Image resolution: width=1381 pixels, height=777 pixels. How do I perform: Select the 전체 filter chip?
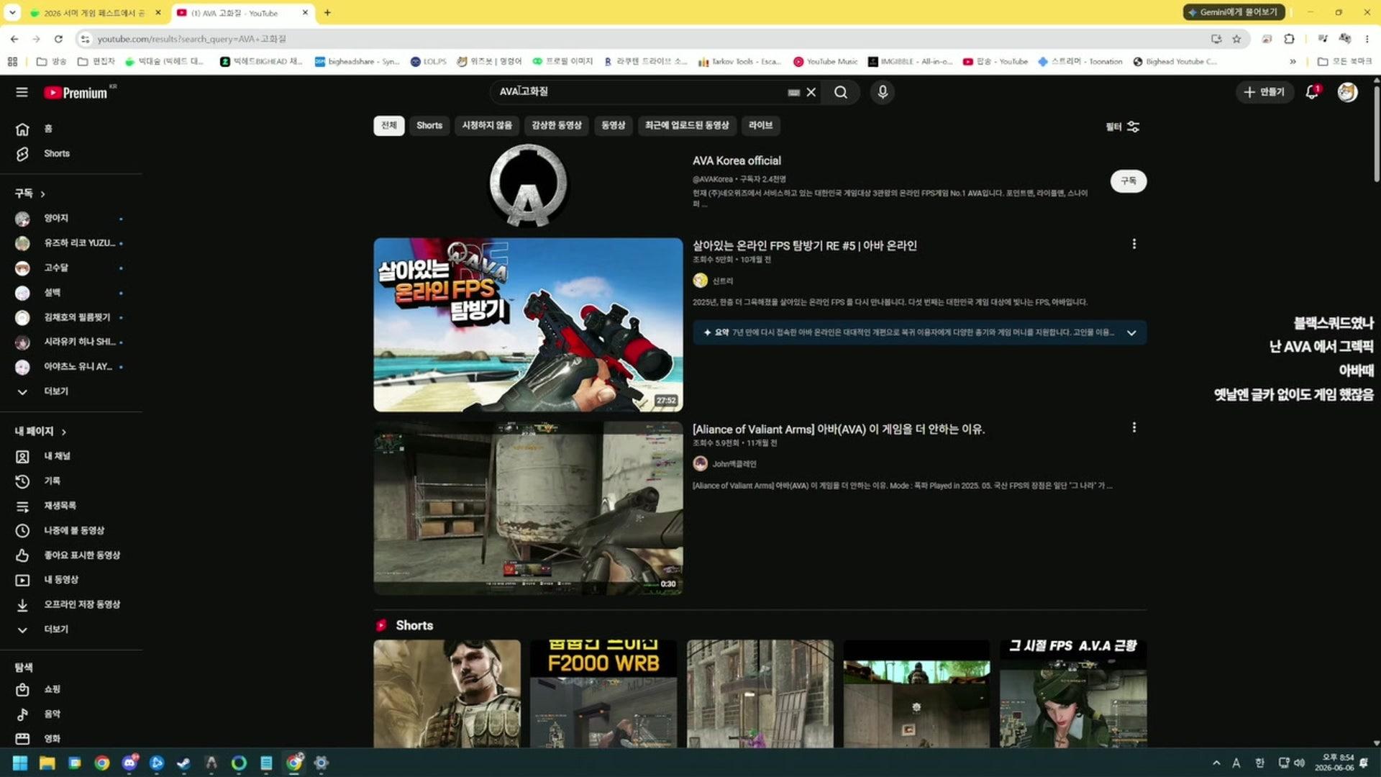pyautogui.click(x=389, y=125)
